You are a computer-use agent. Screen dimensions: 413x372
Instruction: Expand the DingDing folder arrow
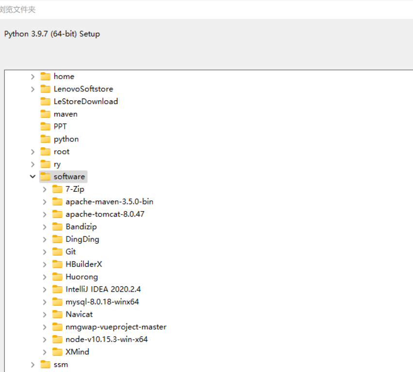point(45,240)
